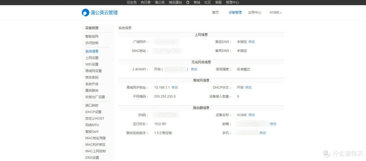Click 修改 next to 邮箱
Screen dimensions: 366x161
pos(273,124)
